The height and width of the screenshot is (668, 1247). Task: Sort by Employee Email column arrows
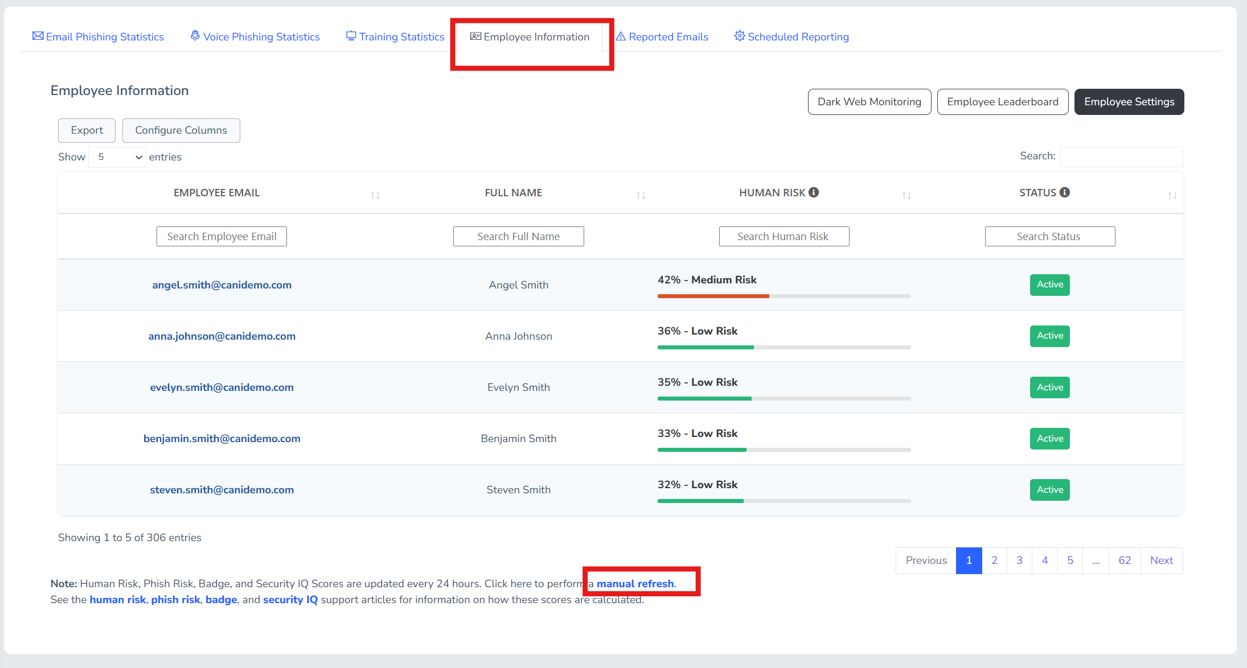[x=375, y=195]
